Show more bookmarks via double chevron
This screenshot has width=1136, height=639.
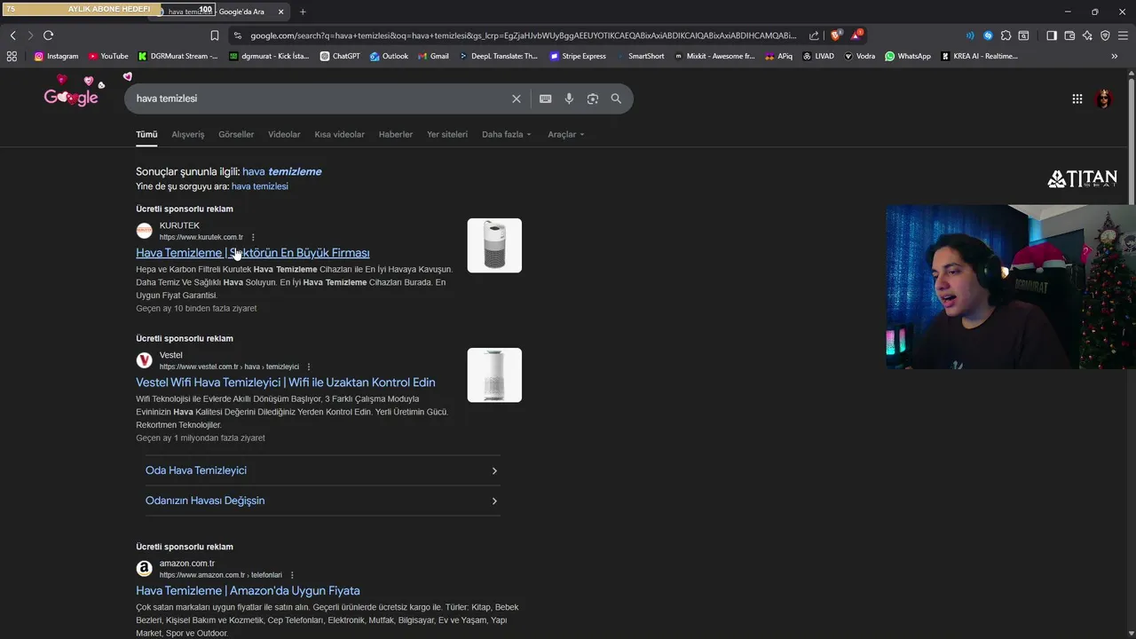point(1114,56)
